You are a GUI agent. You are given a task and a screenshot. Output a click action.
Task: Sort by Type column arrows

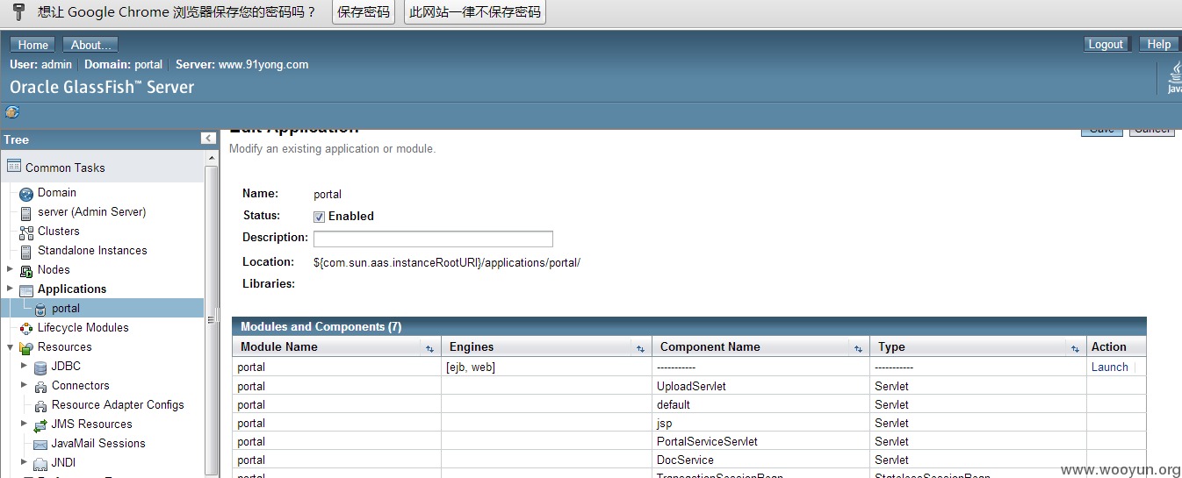[x=1075, y=348]
